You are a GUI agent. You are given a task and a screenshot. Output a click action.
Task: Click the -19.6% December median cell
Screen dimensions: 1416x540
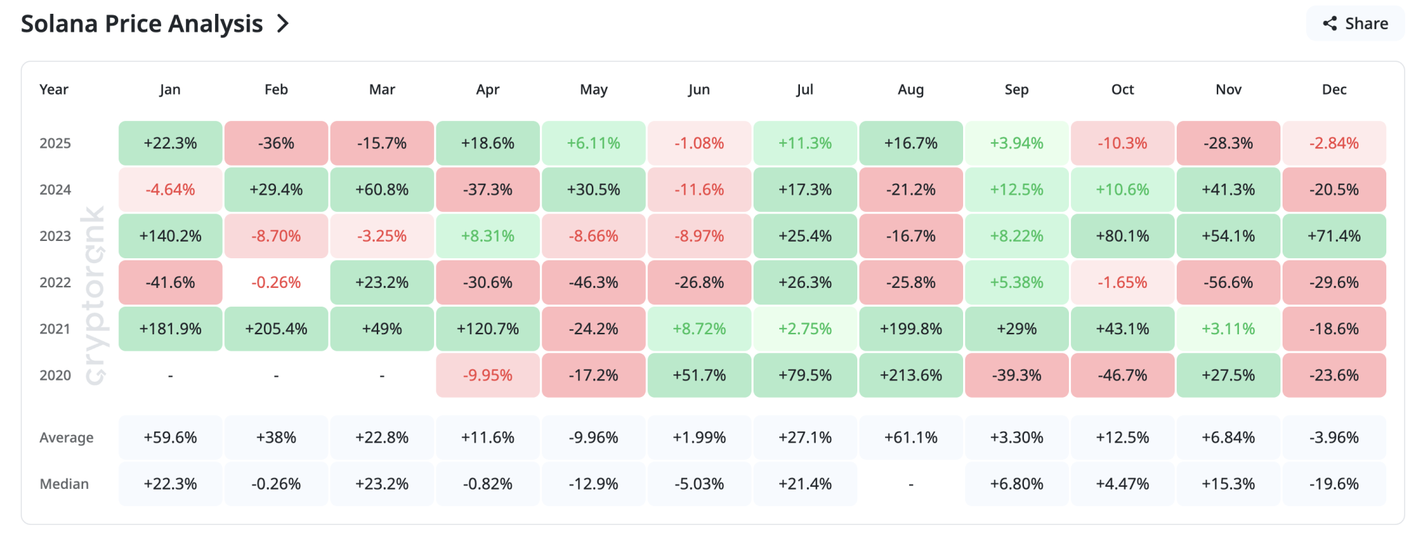pyautogui.click(x=1334, y=484)
